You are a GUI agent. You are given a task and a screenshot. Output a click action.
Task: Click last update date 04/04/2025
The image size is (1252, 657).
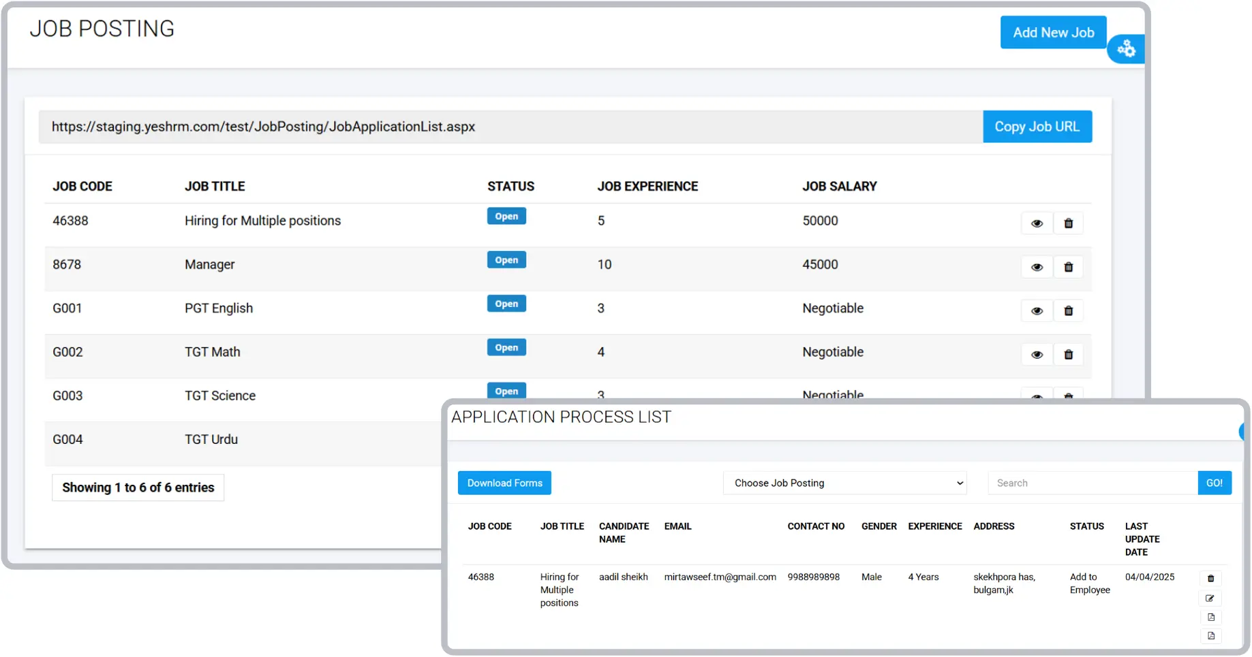[1149, 577]
